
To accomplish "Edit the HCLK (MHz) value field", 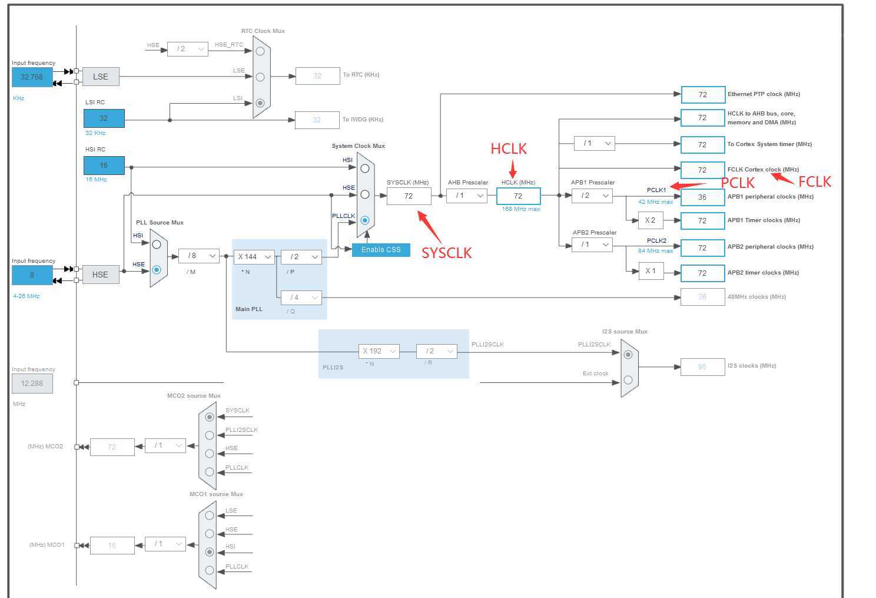I will pos(519,196).
